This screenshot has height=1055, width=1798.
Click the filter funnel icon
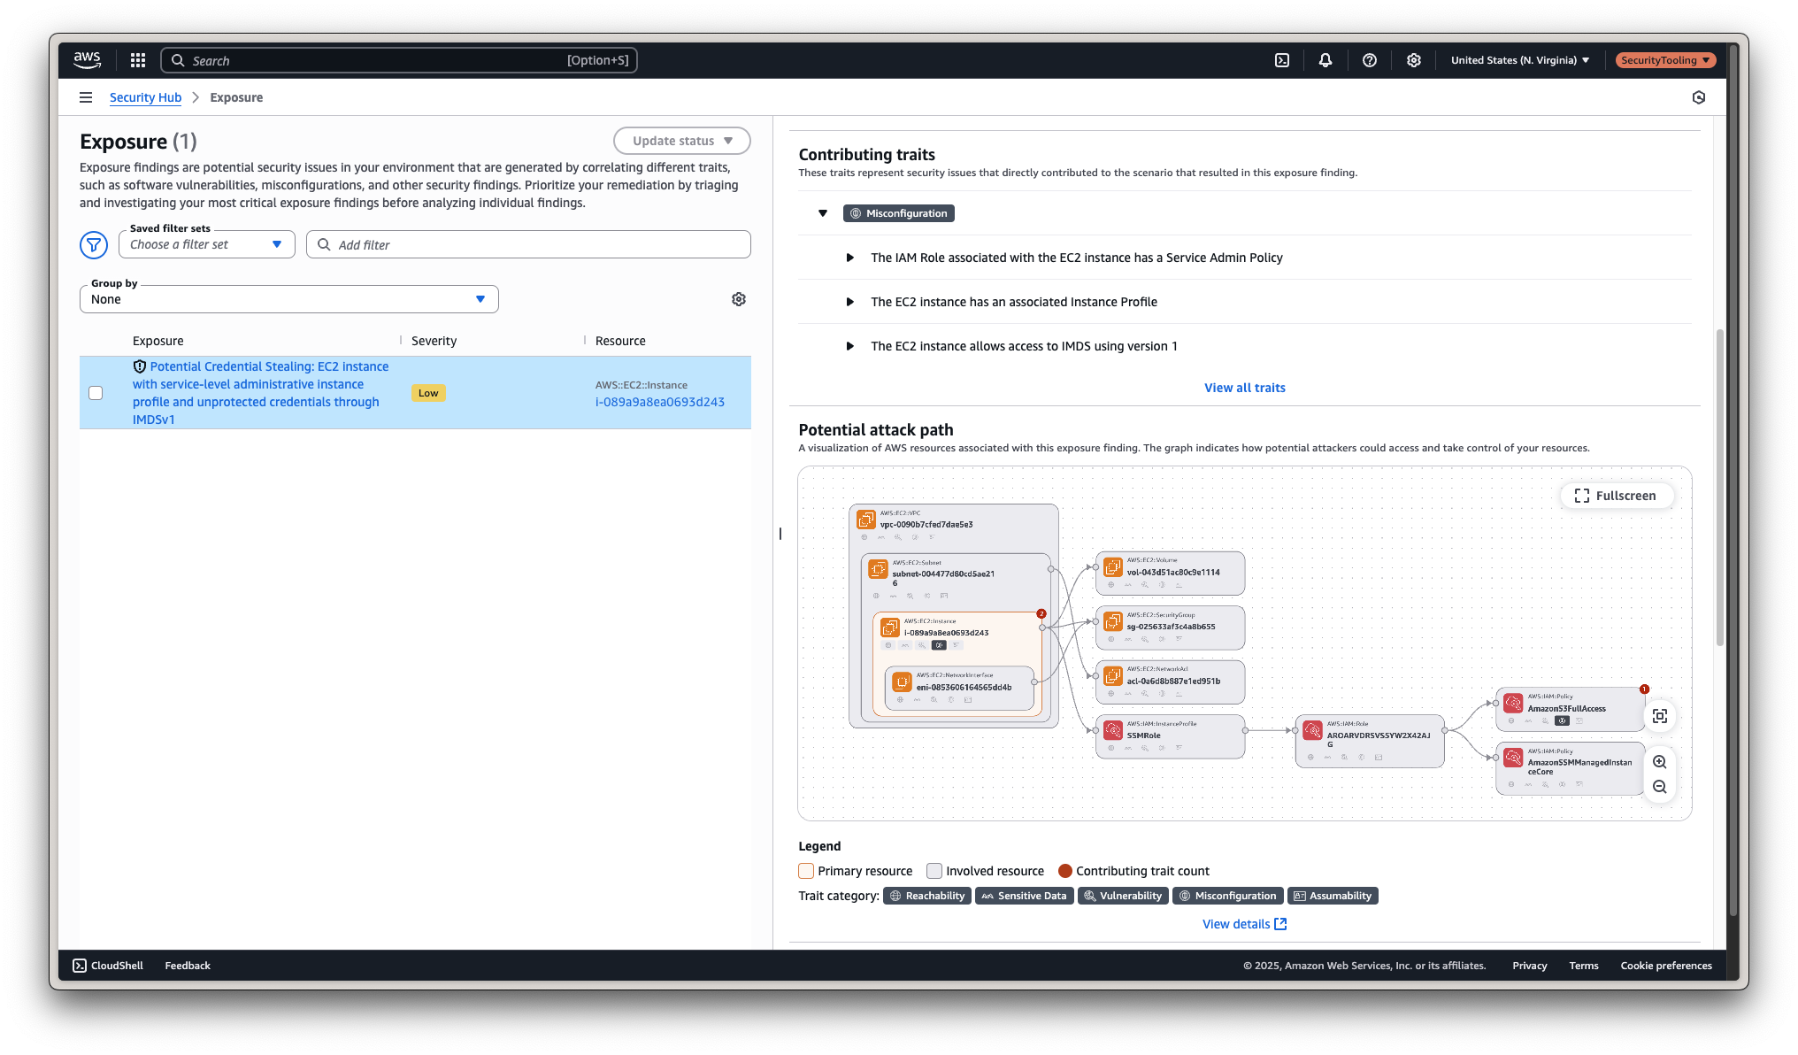(94, 245)
